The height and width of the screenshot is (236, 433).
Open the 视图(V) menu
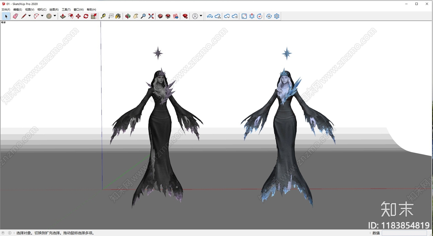[30, 10]
